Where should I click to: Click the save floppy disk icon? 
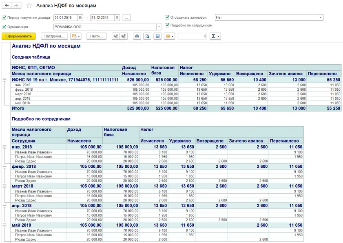157,36
